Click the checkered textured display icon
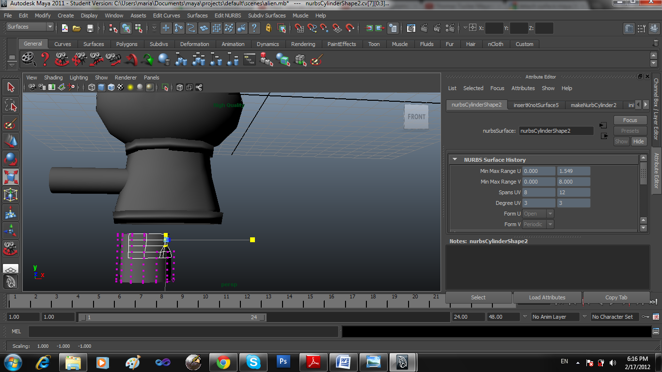662x372 pixels. [x=121, y=87]
